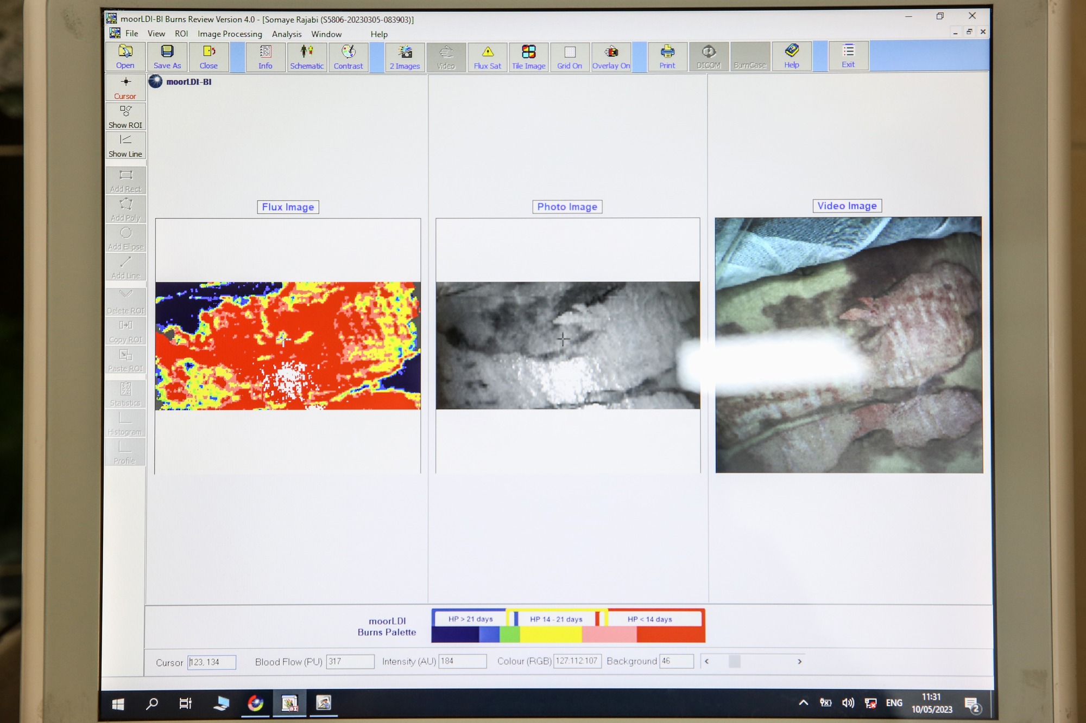1086x723 pixels.
Task: Click the yellow palette swatch
Action: [551, 634]
